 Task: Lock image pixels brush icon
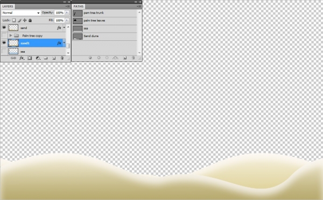coord(19,20)
